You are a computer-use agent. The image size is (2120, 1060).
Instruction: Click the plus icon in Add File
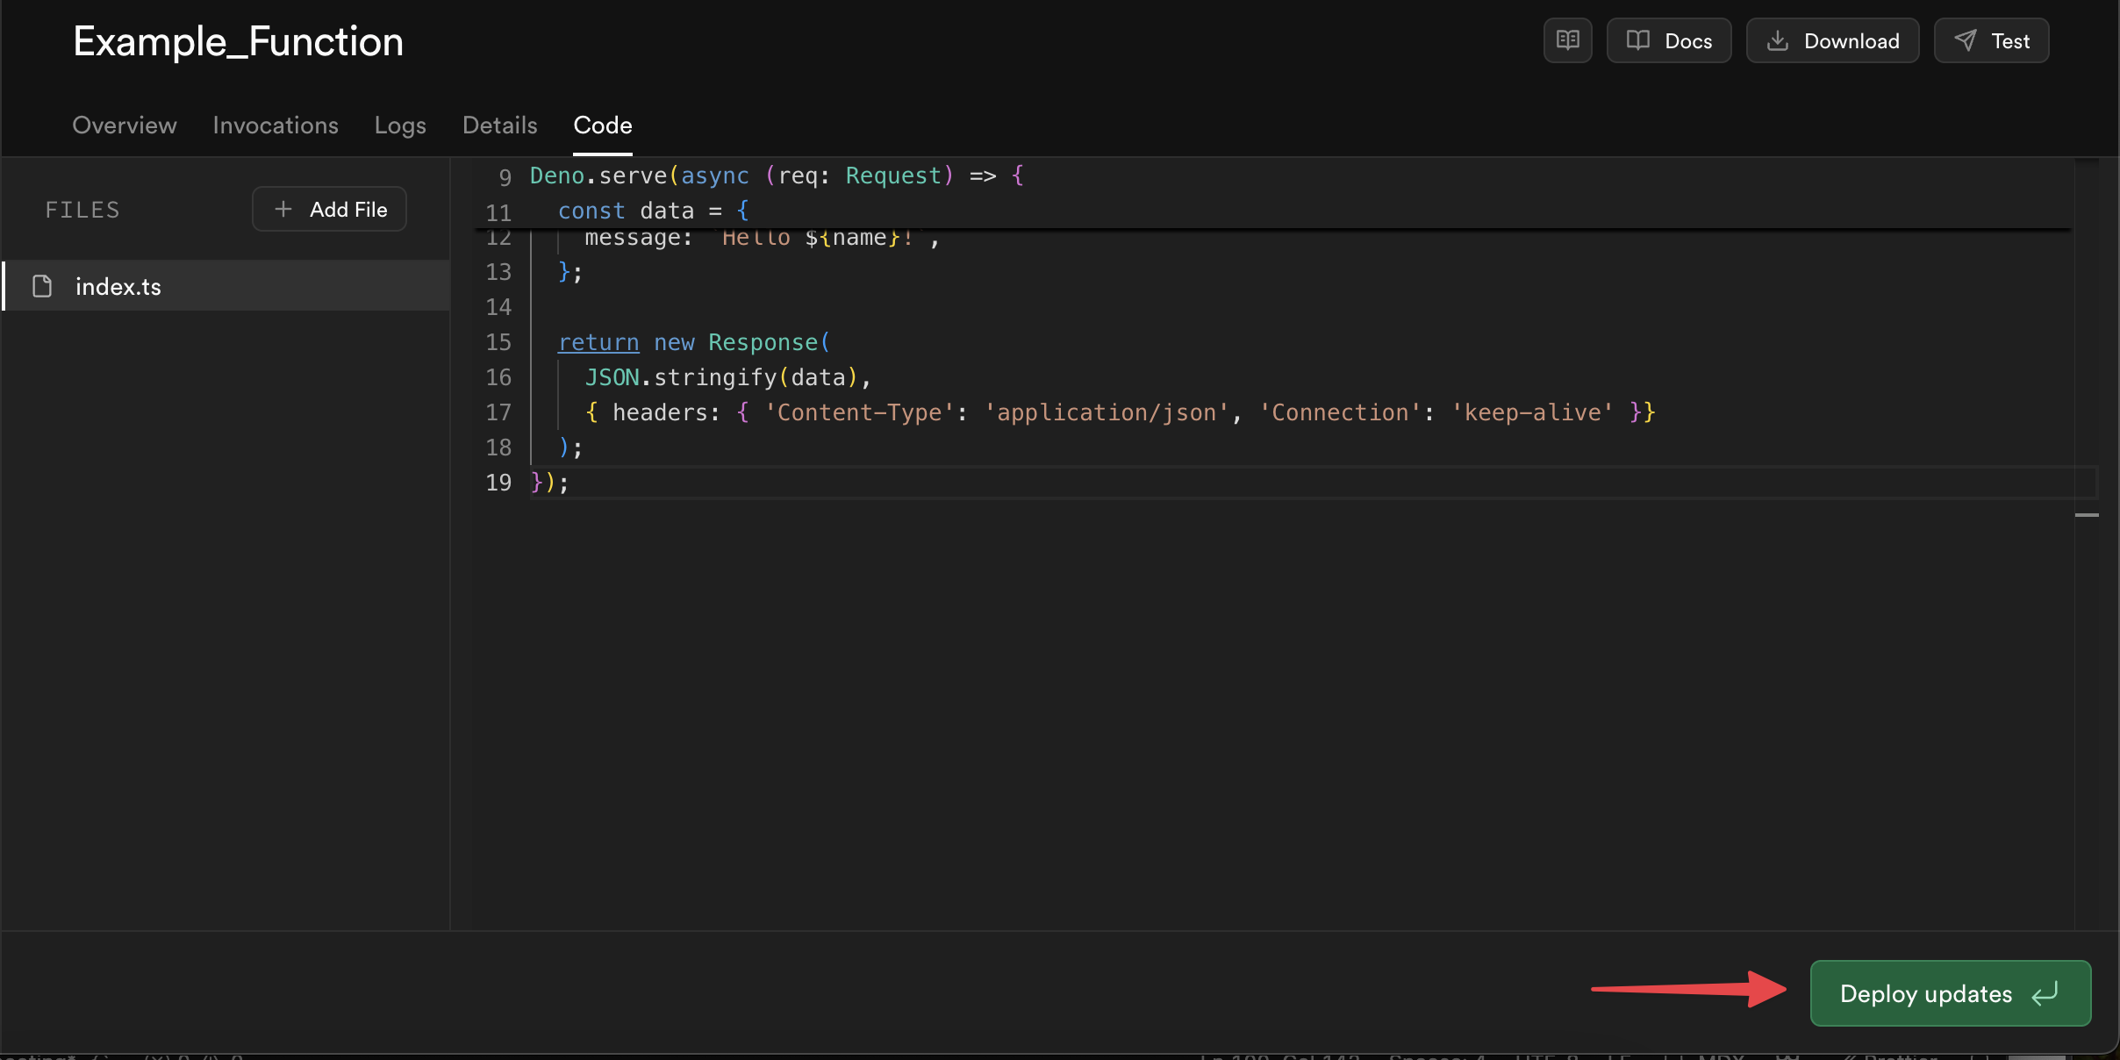[x=283, y=209]
